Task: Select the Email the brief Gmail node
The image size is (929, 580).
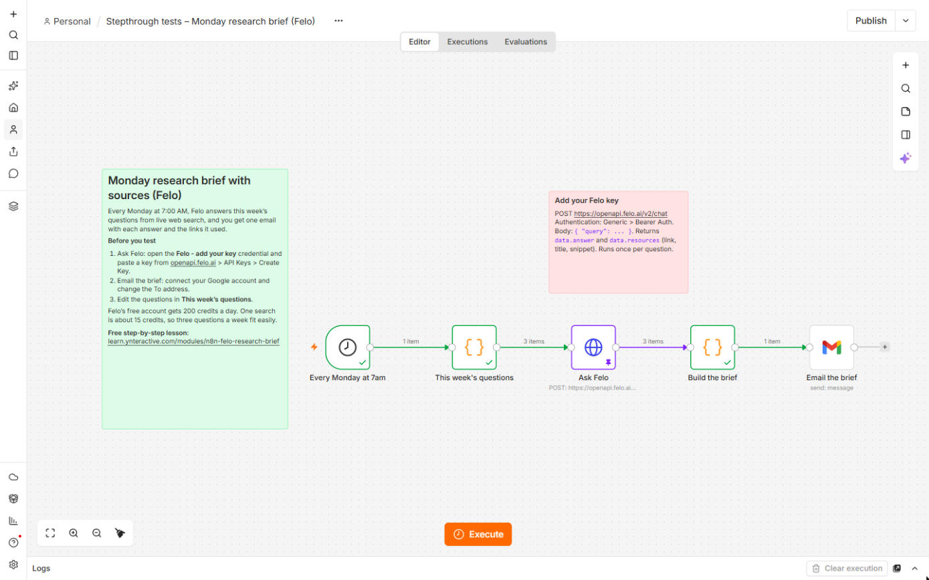Action: pos(831,347)
